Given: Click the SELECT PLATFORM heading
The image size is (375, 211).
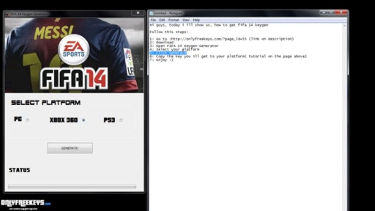Looking at the screenshot, I should [46, 103].
